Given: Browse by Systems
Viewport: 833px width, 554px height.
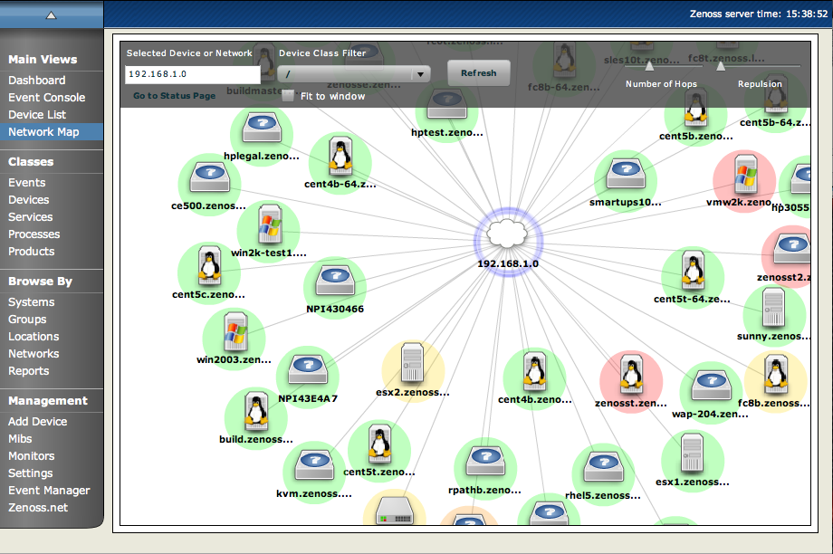Looking at the screenshot, I should click(32, 302).
